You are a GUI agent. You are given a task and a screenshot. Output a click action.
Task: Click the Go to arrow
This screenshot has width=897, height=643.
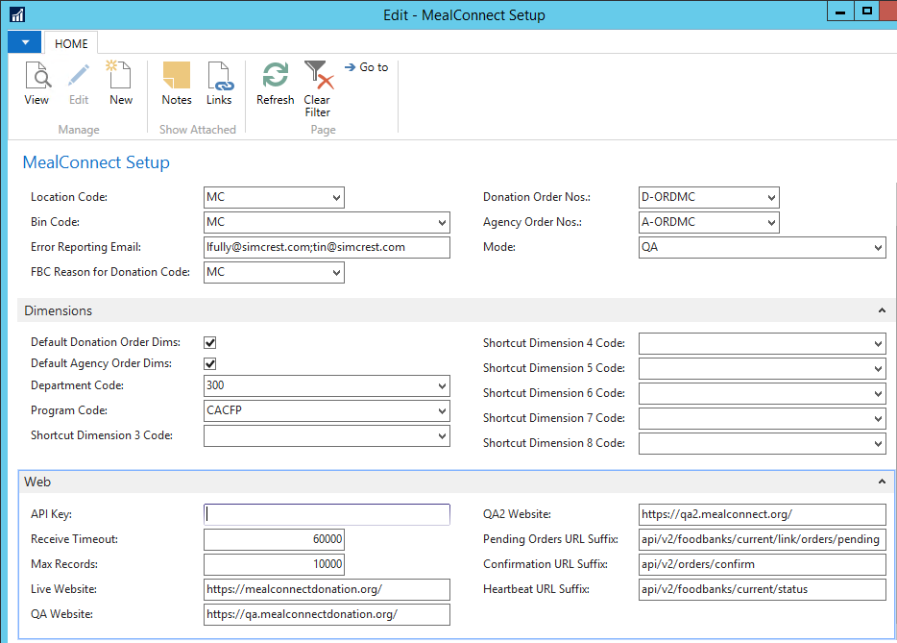[x=366, y=67]
